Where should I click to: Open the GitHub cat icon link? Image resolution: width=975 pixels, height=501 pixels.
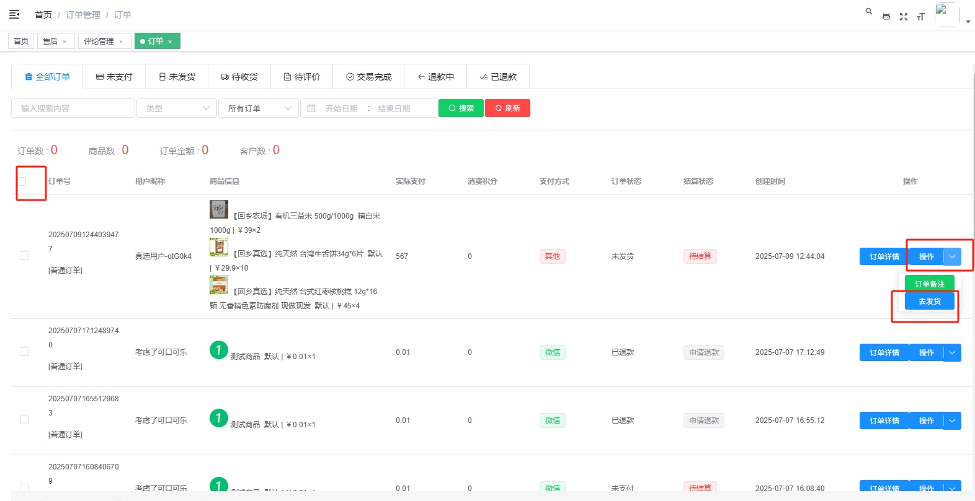(886, 17)
